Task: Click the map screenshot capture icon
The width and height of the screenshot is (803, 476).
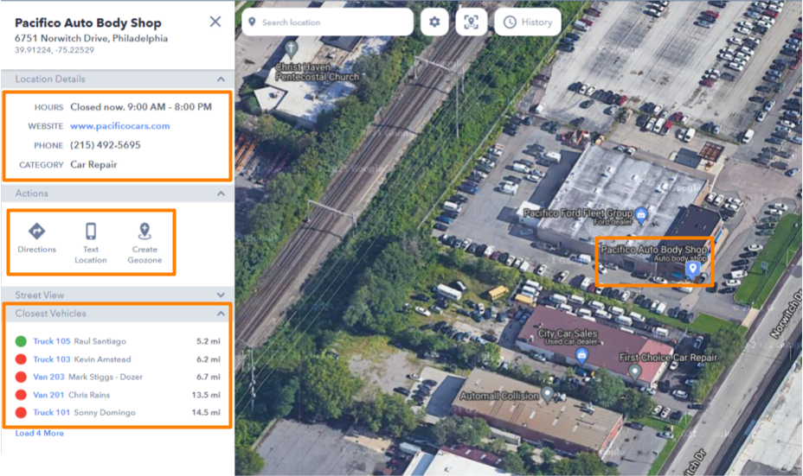Action: point(471,22)
